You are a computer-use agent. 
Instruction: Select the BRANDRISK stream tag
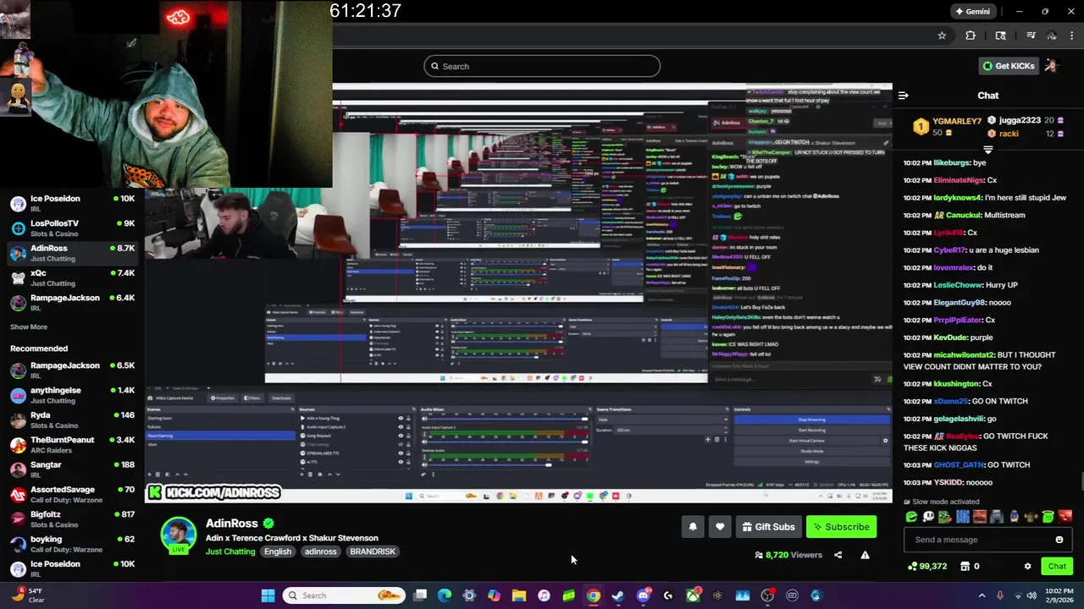click(373, 551)
